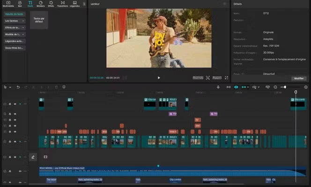The width and height of the screenshot is (311, 187).
Task: Start voice recording with the microphone icon
Action: [218, 87]
